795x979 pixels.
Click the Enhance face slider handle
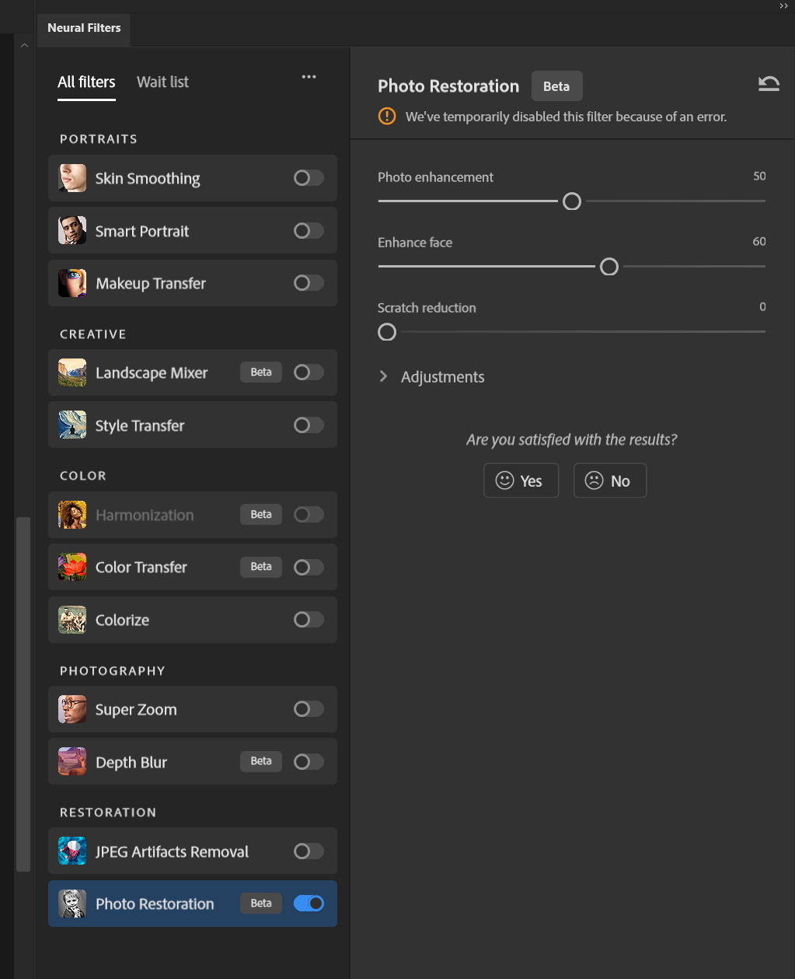609,267
